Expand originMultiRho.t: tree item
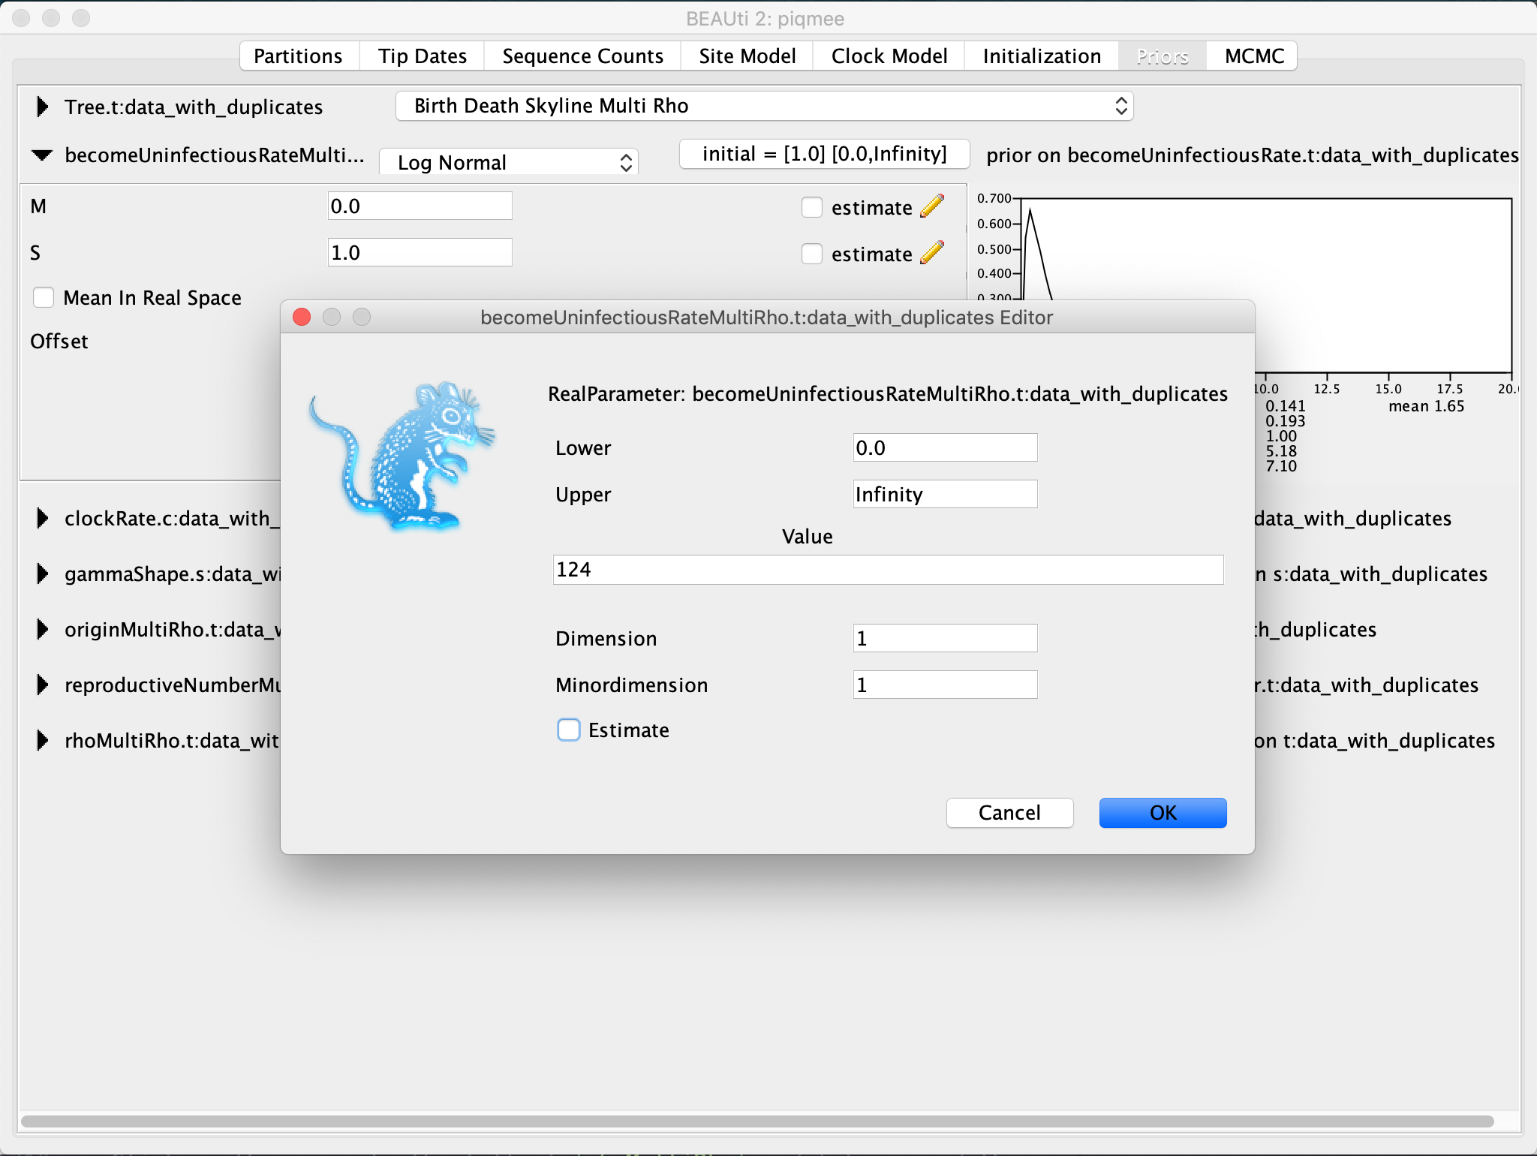The width and height of the screenshot is (1537, 1156). 44,631
